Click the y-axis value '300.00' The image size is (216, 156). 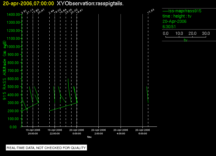(x=13, y=103)
